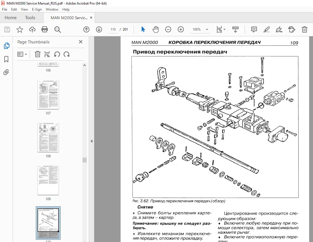The height and width of the screenshot is (242, 313).
Task: Toggle the Page Thumbnails panel button
Action: pyautogui.click(x=6, y=46)
